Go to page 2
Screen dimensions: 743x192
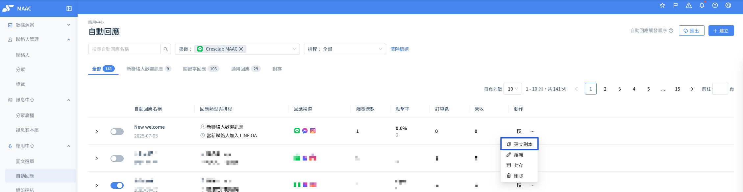[605, 89]
